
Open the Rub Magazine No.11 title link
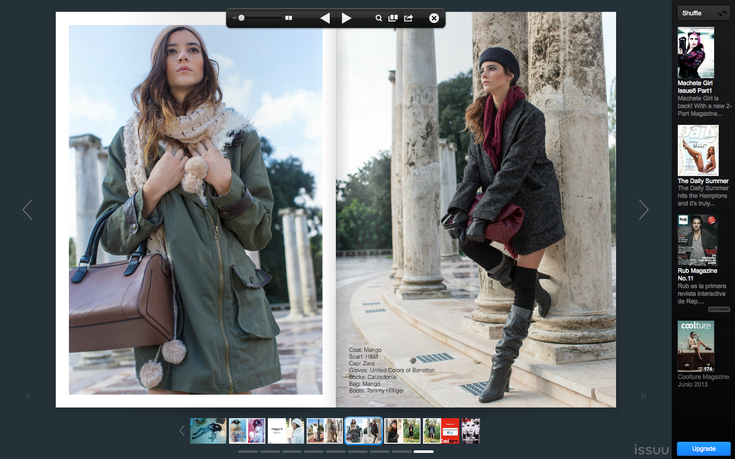click(x=697, y=274)
